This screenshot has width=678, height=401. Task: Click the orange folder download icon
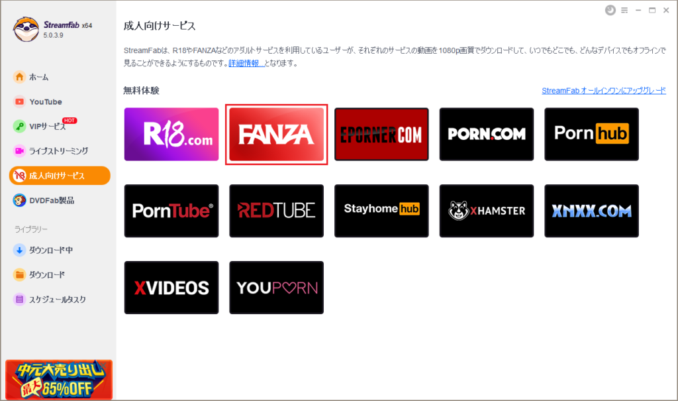[x=19, y=275]
